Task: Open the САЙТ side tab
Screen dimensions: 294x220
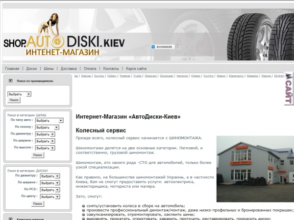Action: pyautogui.click(x=289, y=88)
